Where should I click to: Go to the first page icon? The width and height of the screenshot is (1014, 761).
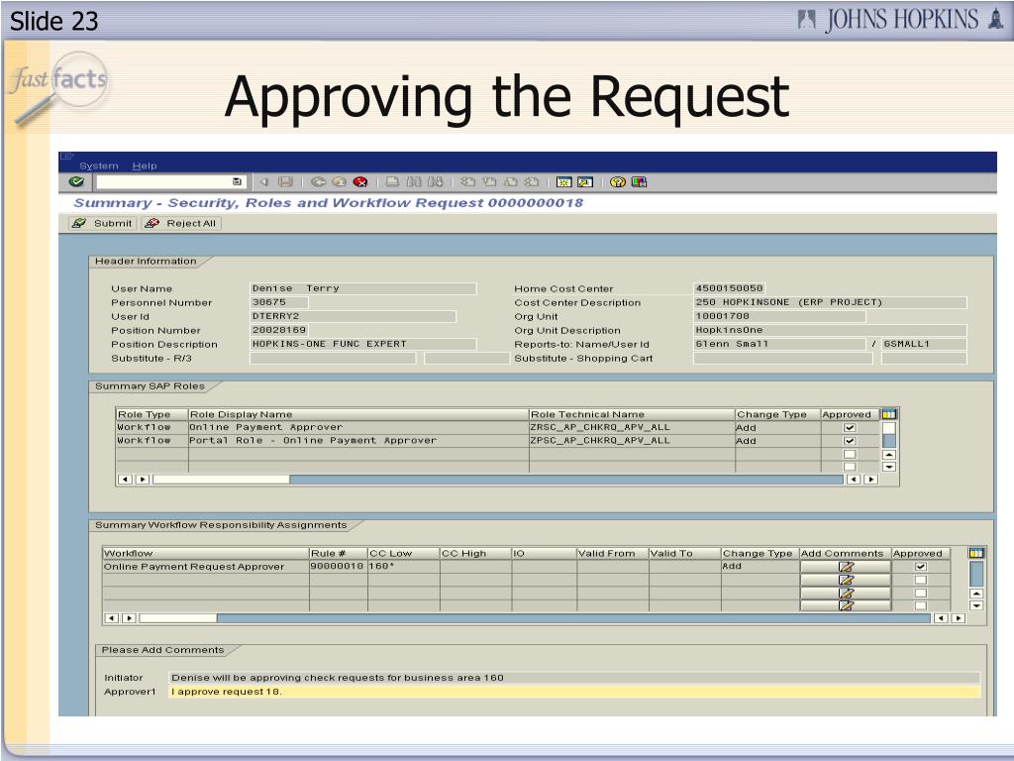(467, 182)
